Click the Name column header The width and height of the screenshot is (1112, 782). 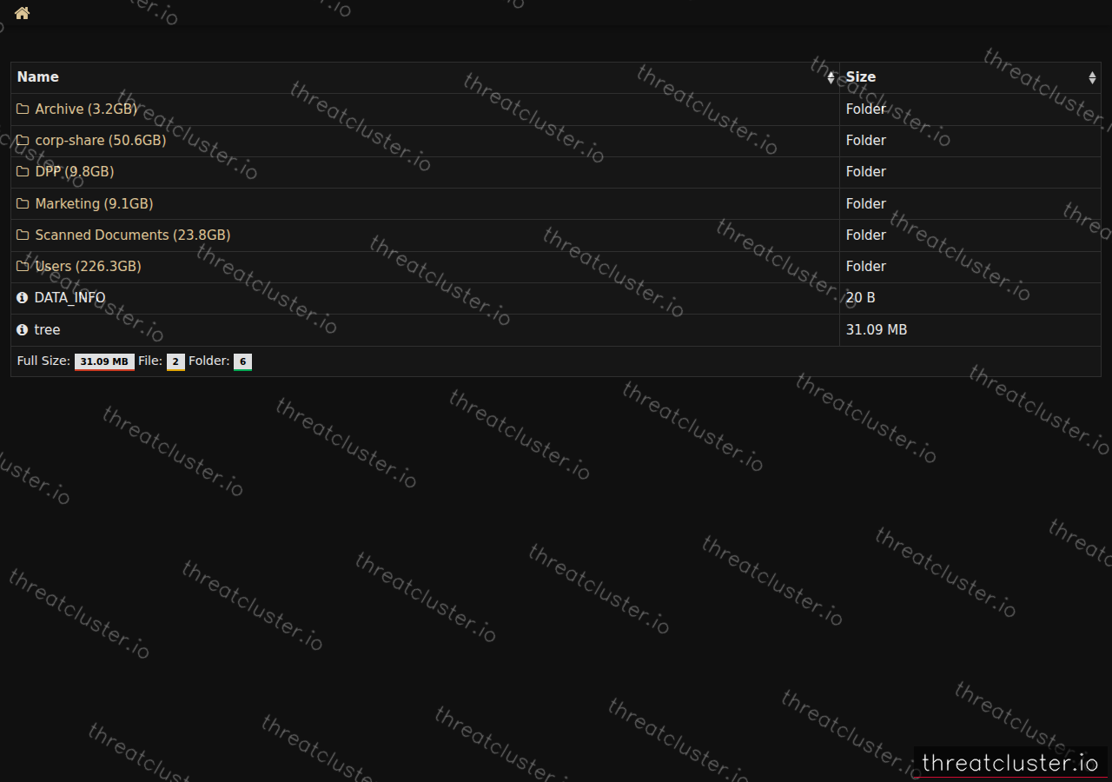pos(425,77)
